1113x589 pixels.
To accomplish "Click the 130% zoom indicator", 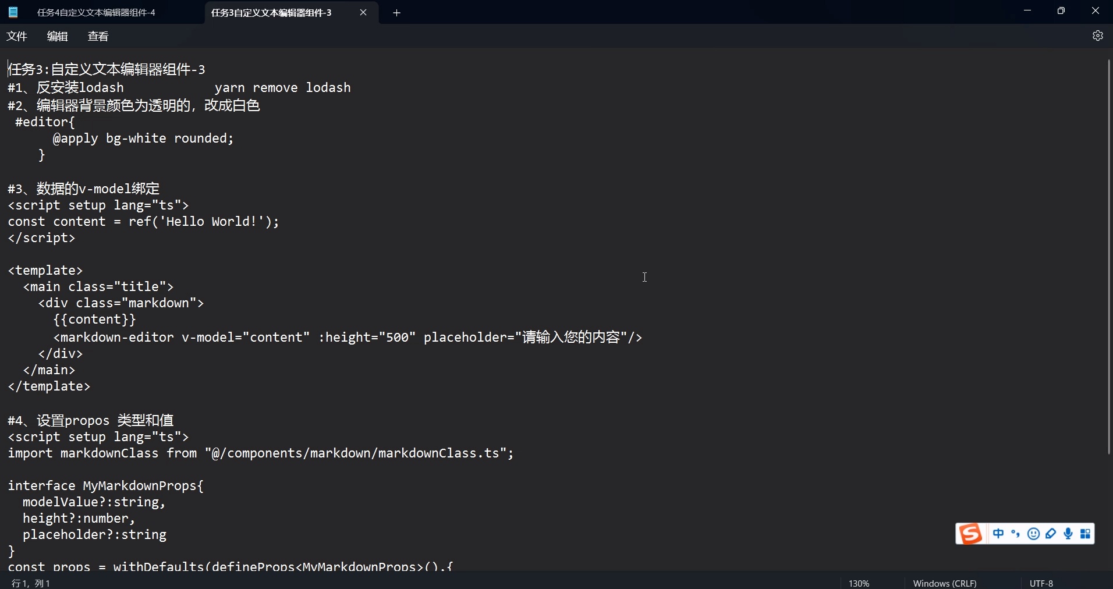I will [859, 583].
